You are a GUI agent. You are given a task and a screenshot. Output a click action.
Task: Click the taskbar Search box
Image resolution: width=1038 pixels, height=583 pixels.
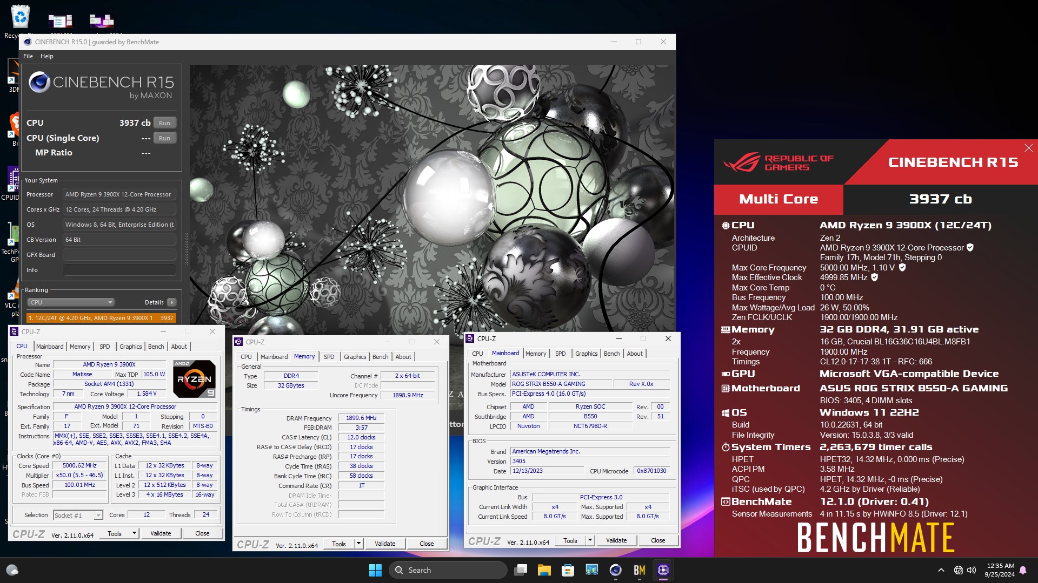point(448,570)
